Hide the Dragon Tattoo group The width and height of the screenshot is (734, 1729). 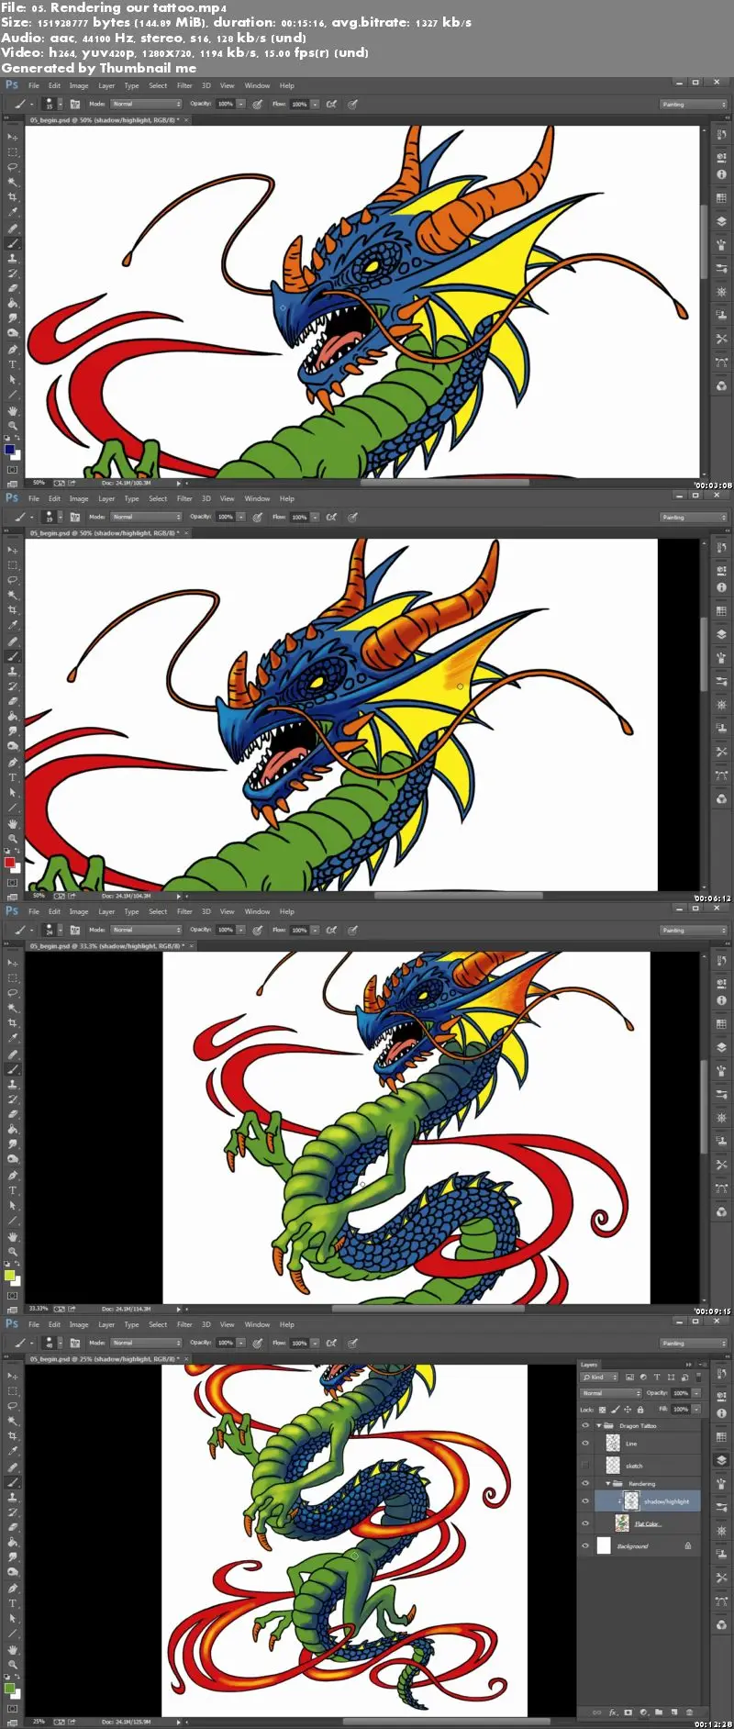(x=585, y=1426)
